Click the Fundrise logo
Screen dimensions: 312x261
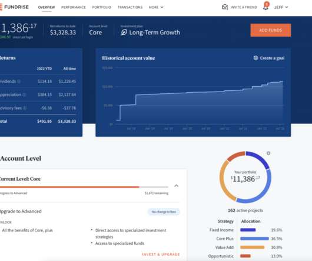(x=14, y=7)
